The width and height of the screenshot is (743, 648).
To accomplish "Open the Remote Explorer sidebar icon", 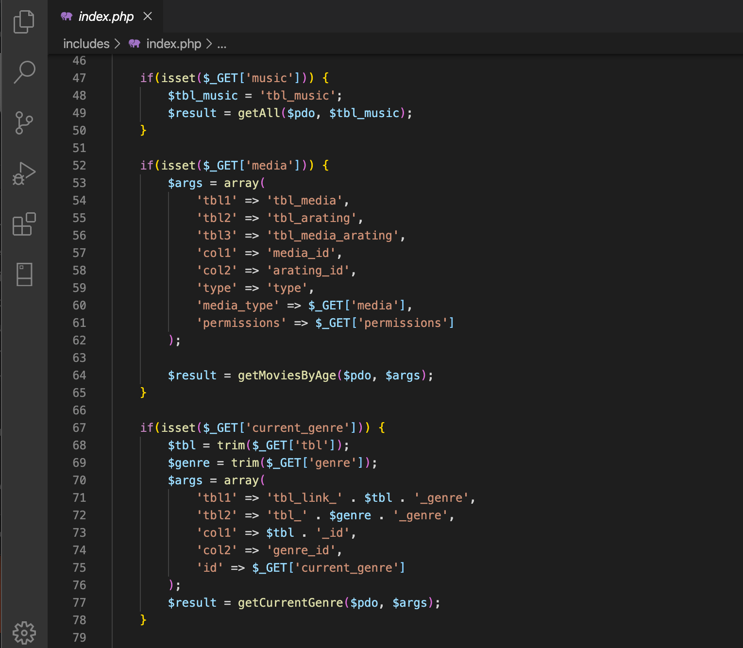I will (24, 274).
